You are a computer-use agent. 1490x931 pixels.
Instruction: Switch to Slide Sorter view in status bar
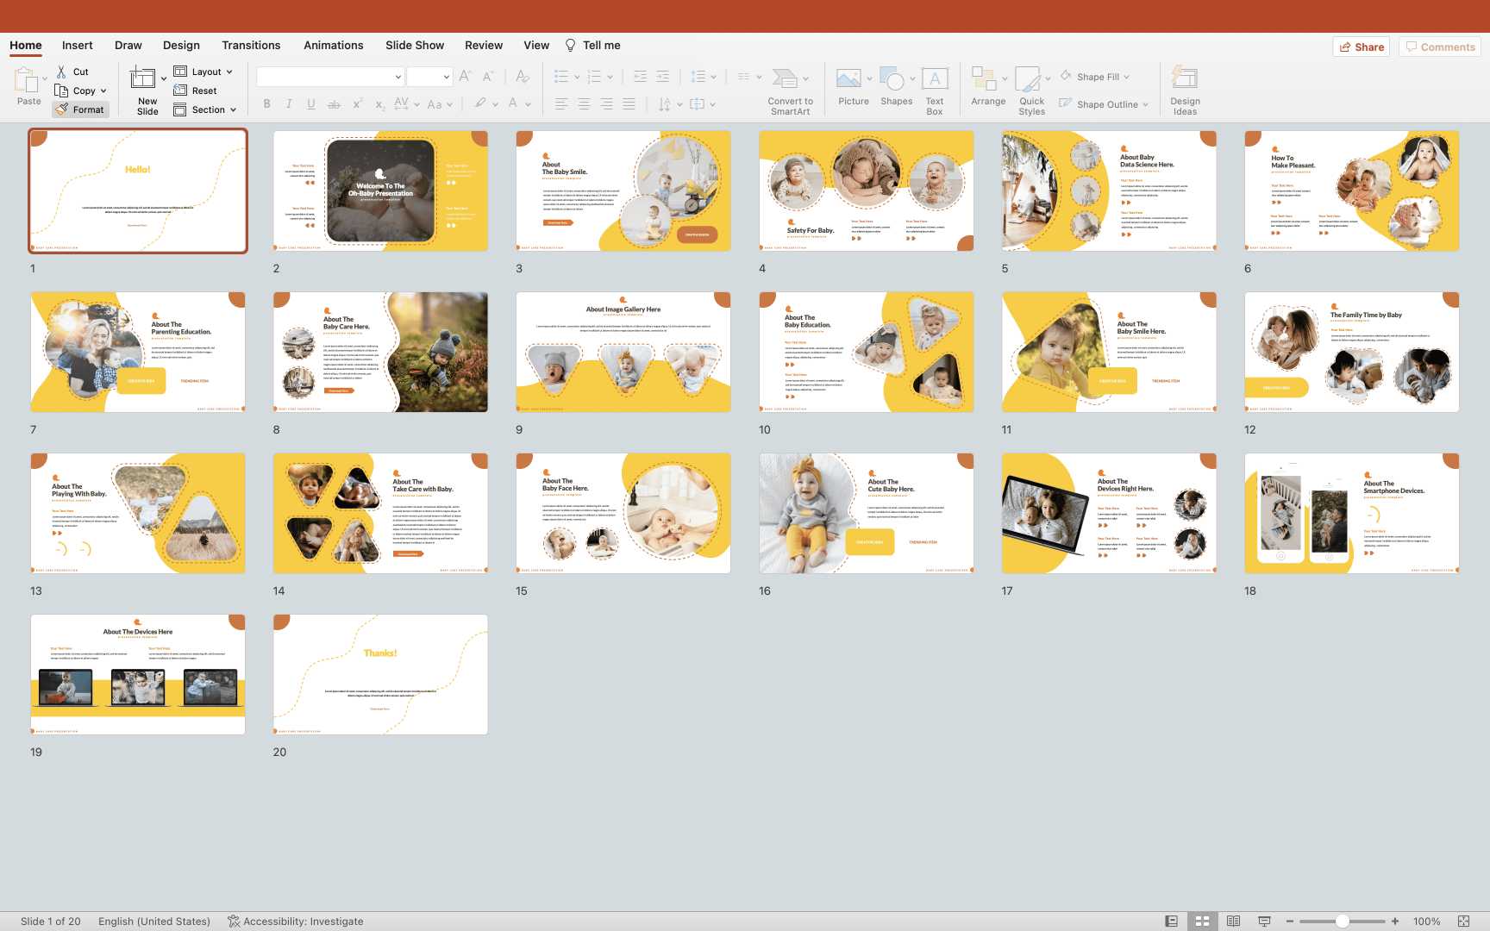tap(1202, 922)
